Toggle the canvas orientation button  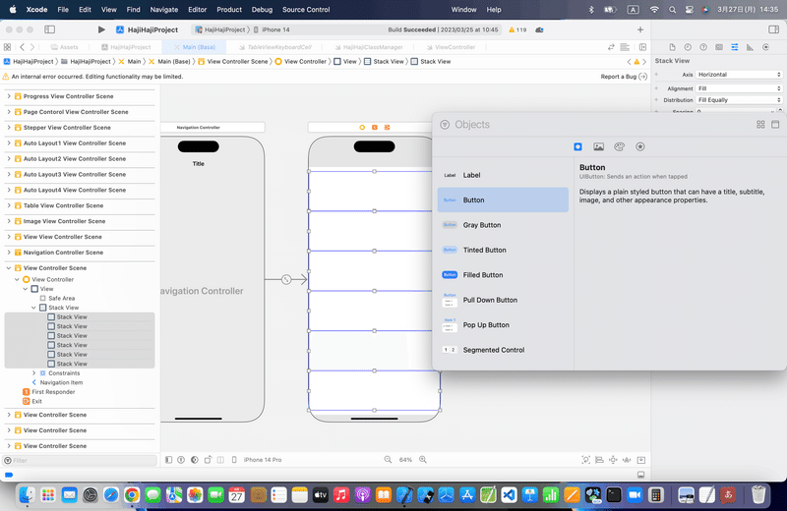pyautogui.click(x=208, y=459)
